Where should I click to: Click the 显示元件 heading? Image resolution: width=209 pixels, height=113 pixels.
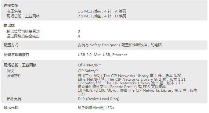11,108
